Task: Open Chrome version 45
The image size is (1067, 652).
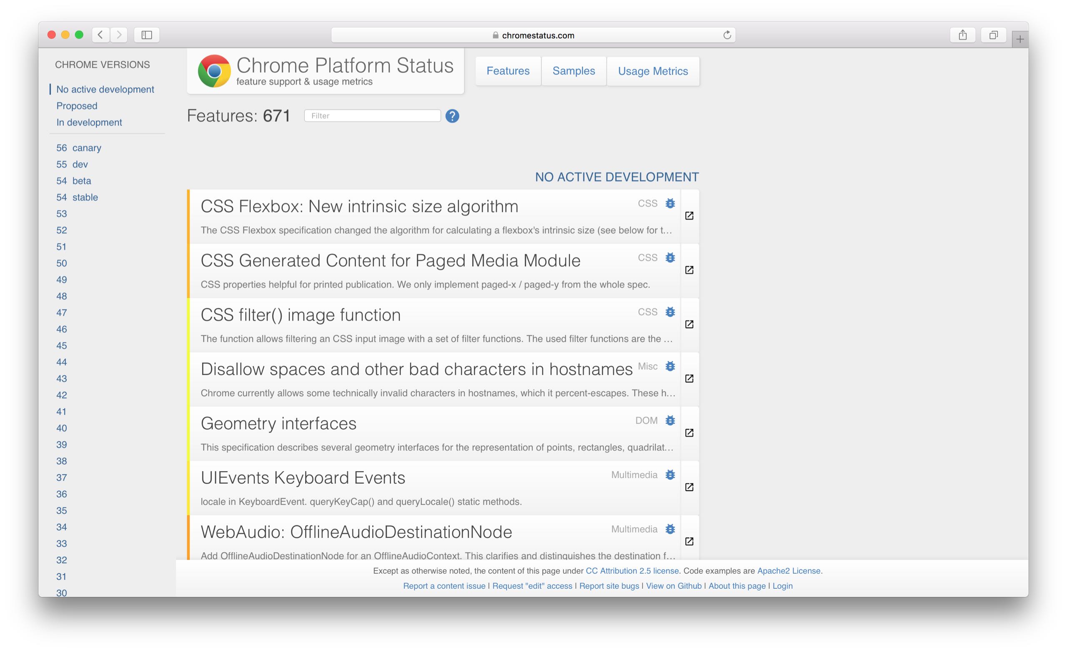Action: tap(62, 345)
